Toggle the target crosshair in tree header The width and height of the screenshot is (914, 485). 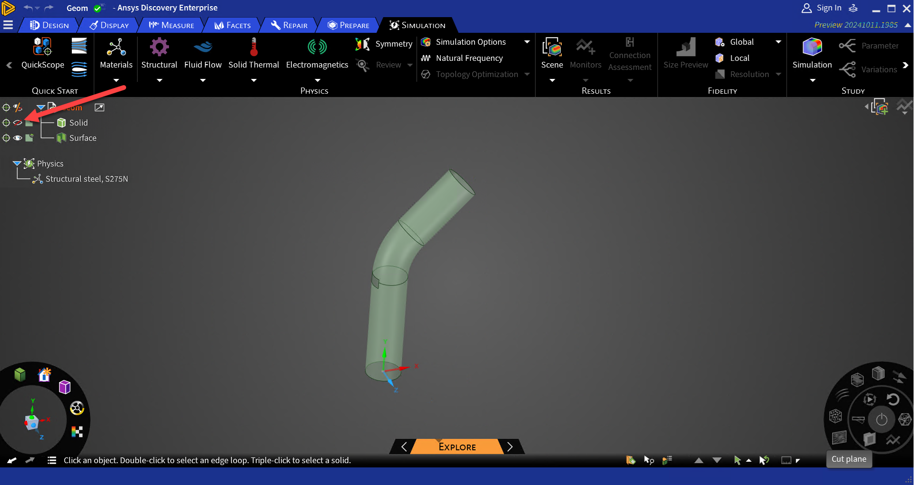point(6,107)
